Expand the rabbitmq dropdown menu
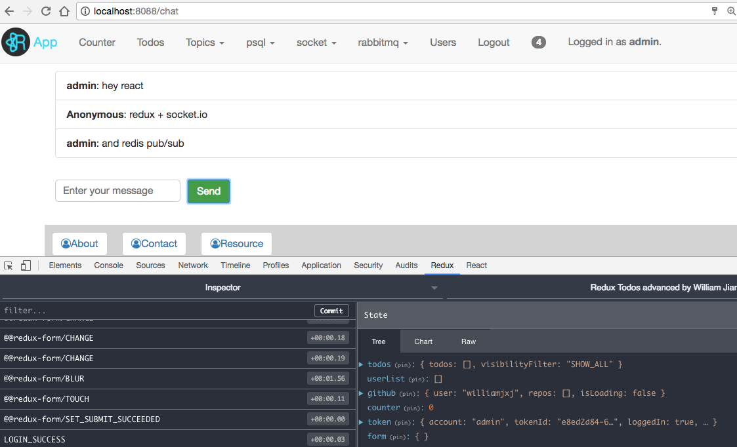This screenshot has height=447, width=737. click(383, 42)
